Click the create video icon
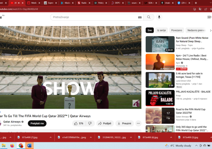 [209, 17]
